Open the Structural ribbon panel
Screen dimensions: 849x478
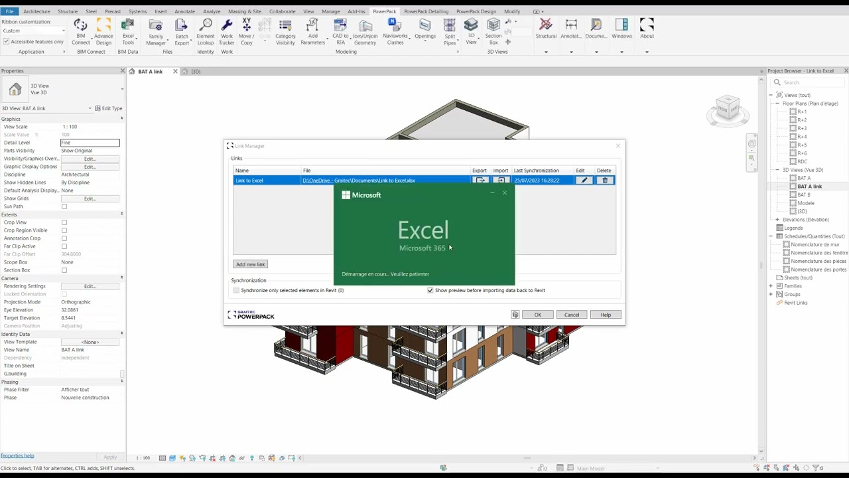[x=546, y=29]
